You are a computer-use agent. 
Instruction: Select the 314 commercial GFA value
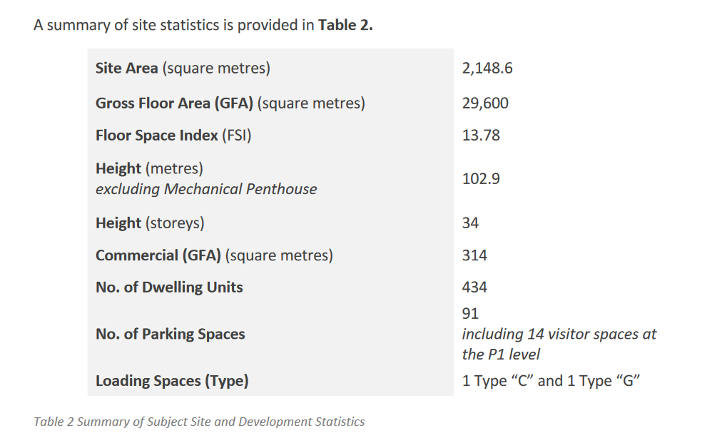coord(474,255)
